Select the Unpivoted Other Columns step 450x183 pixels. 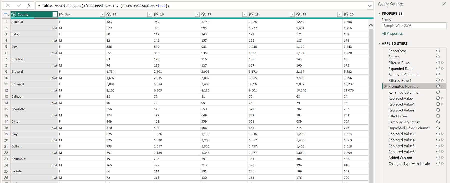(x=409, y=128)
